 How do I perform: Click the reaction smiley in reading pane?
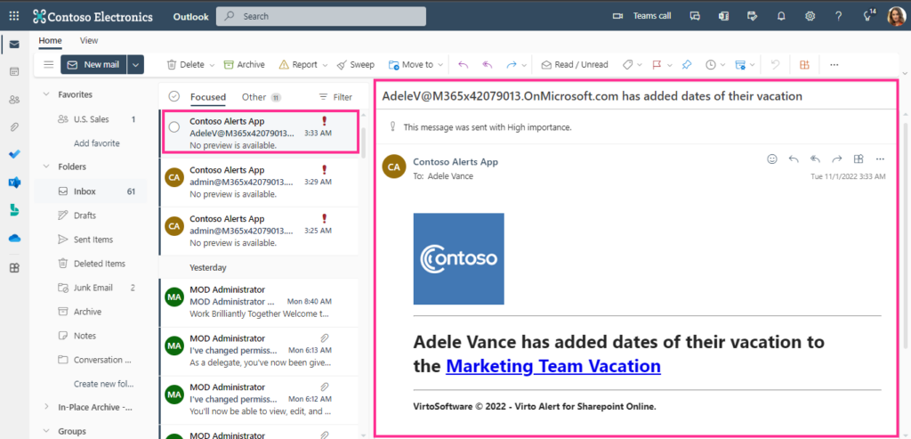tap(771, 159)
